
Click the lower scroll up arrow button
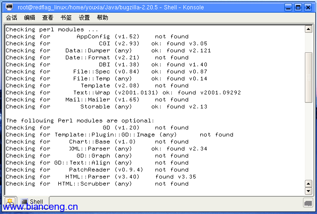coord(308,184)
